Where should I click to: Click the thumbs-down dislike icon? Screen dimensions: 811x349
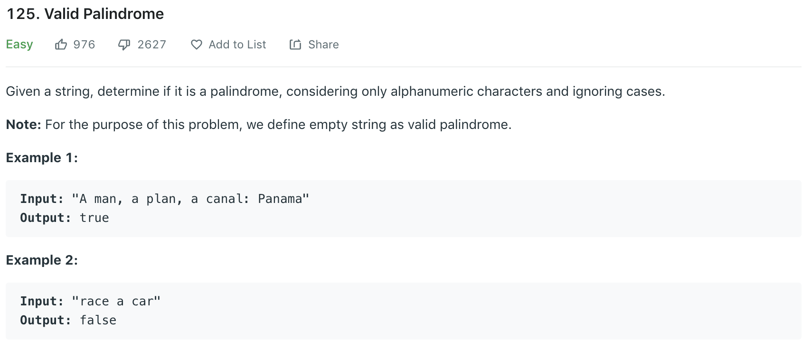[x=124, y=45]
